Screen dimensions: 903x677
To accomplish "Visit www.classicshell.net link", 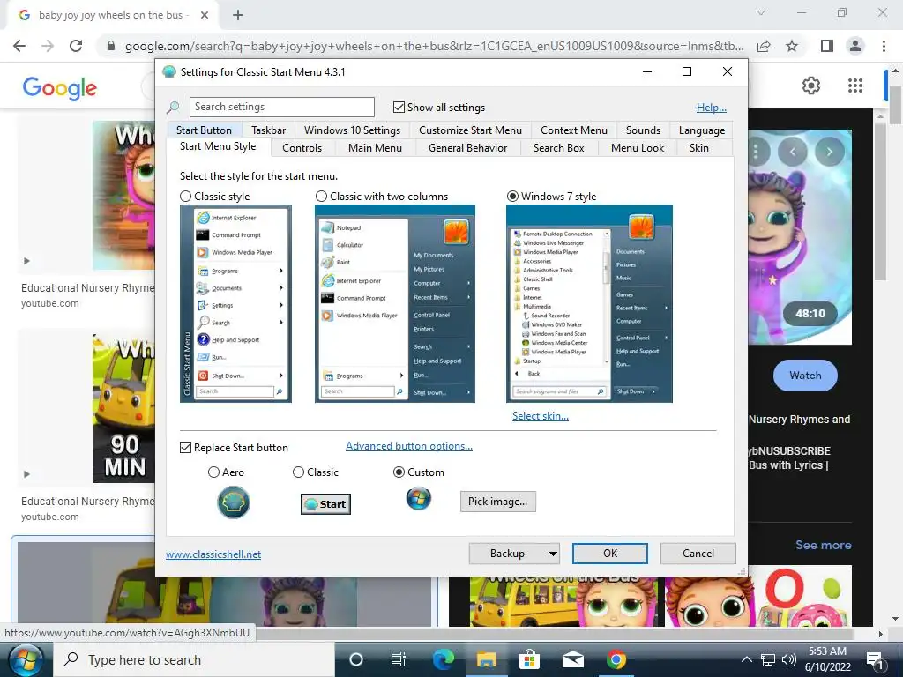I will tap(213, 554).
